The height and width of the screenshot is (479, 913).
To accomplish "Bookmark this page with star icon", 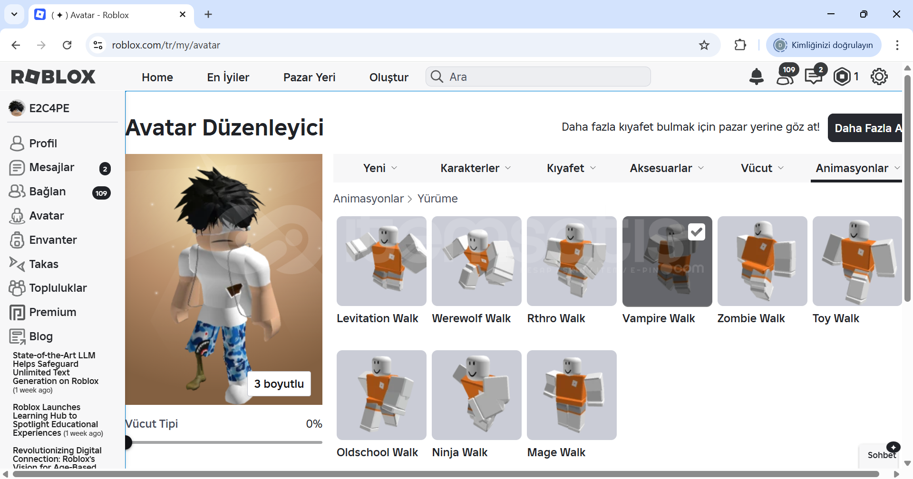I will [x=704, y=45].
